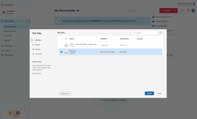197x119 pixels.
Task: Click the file type column header icon
Action: [66, 39]
